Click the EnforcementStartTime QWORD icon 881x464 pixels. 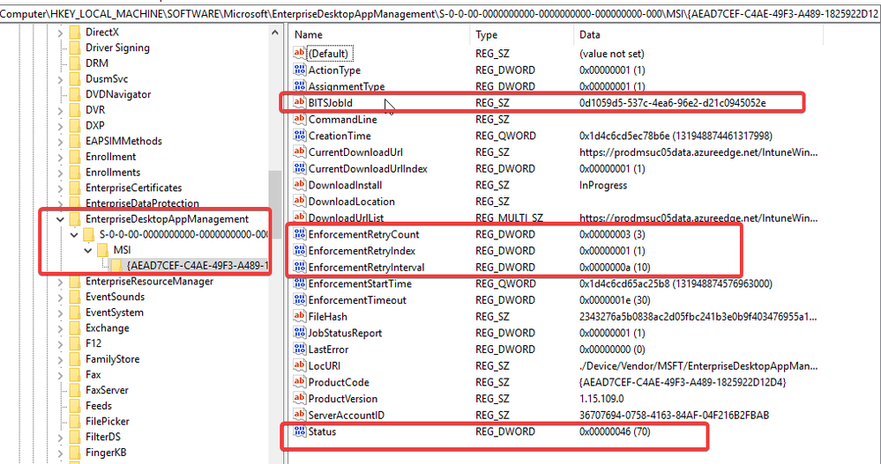point(300,284)
